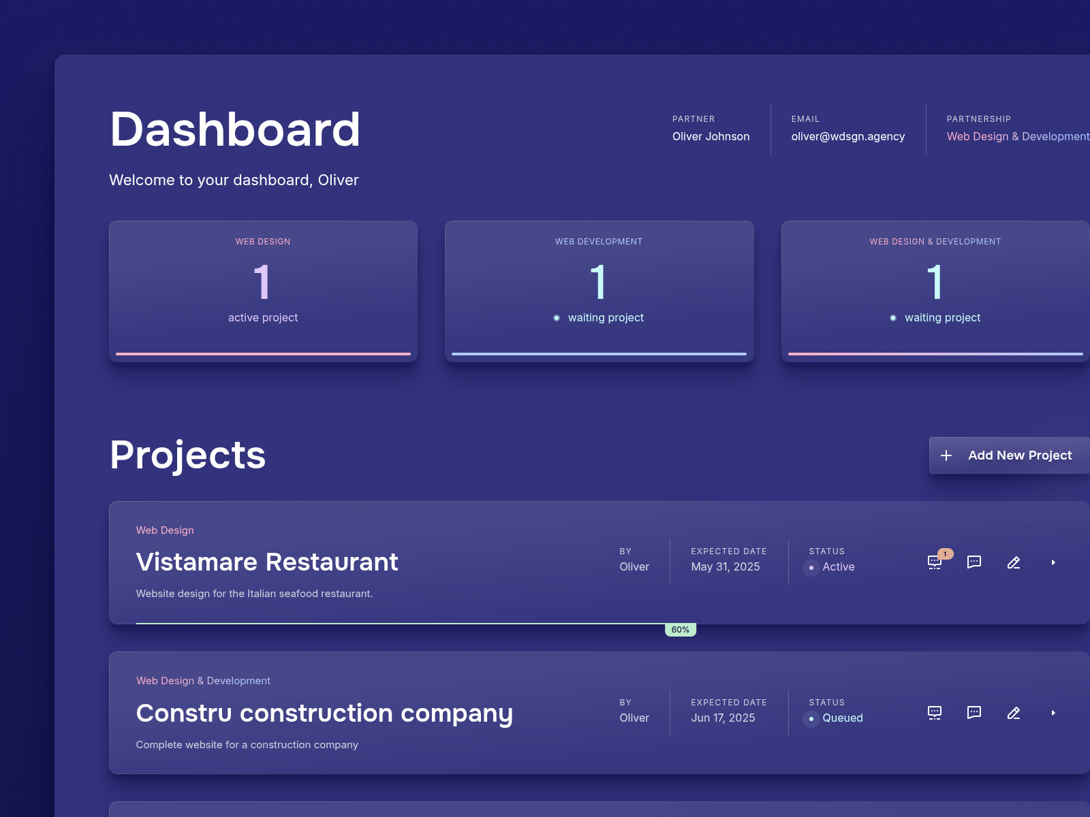
Task: Open the Web Design & Development partnership link
Action: click(1018, 136)
